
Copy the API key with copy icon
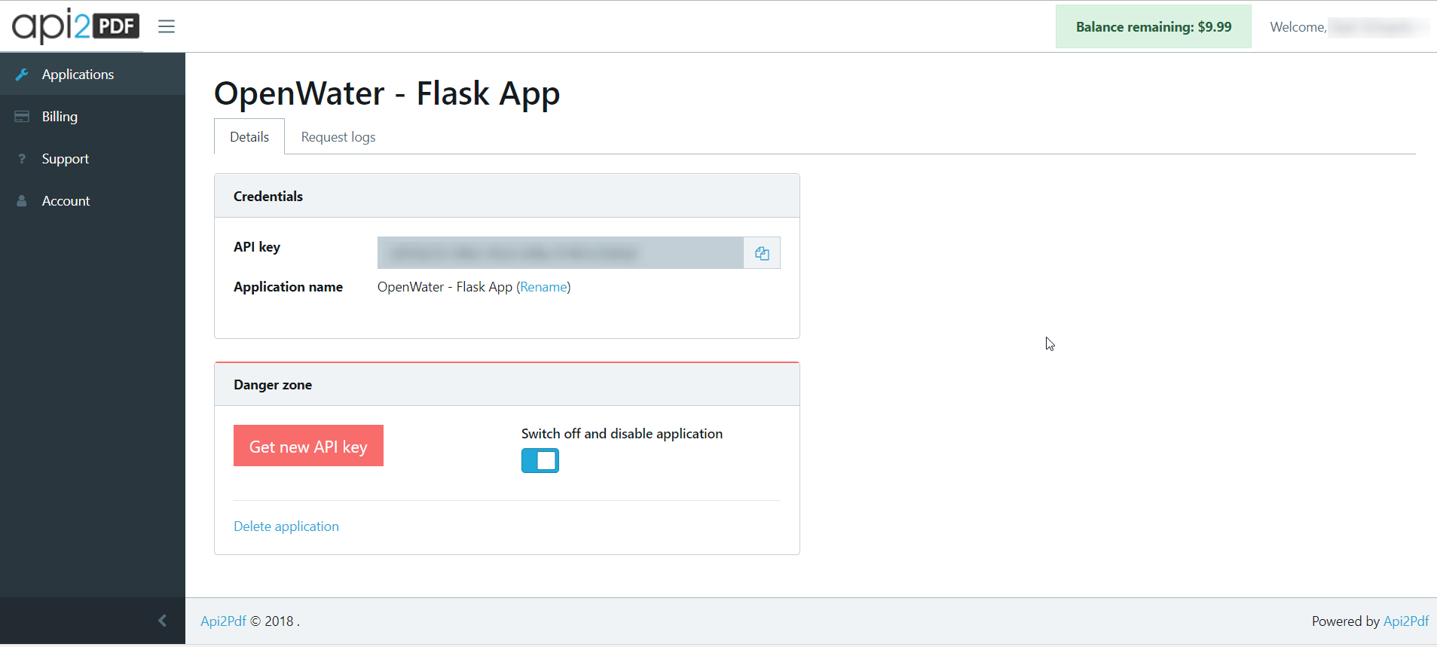click(762, 253)
